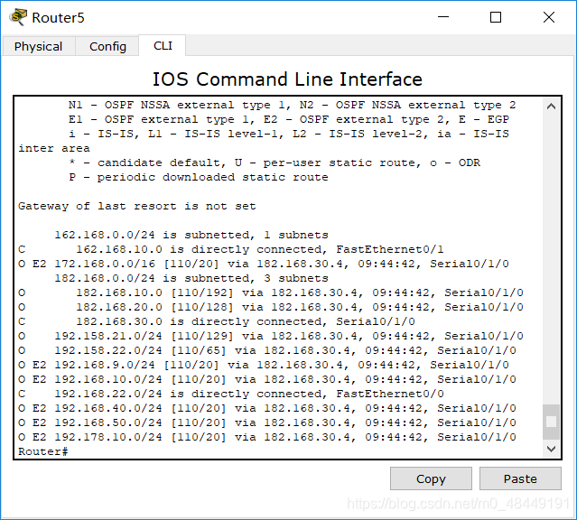The width and height of the screenshot is (577, 520).
Task: Click the Router5 window icon
Action: pos(19,17)
